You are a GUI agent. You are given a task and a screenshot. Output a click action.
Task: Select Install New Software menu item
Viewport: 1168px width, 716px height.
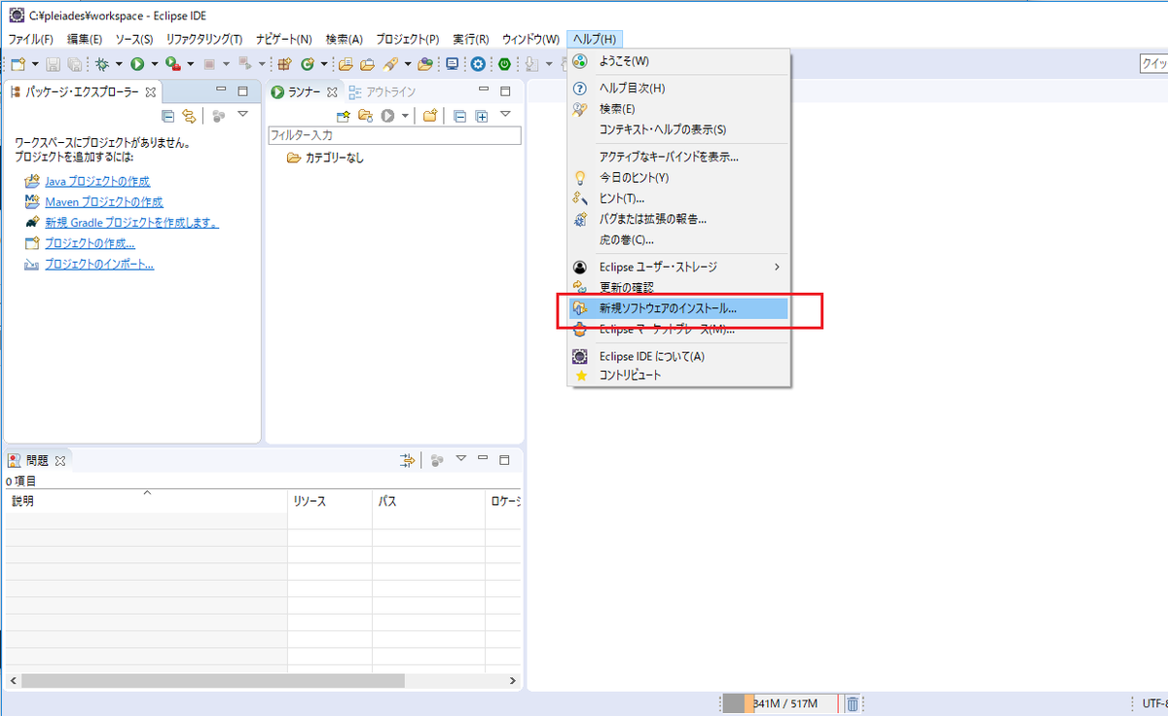(x=679, y=308)
